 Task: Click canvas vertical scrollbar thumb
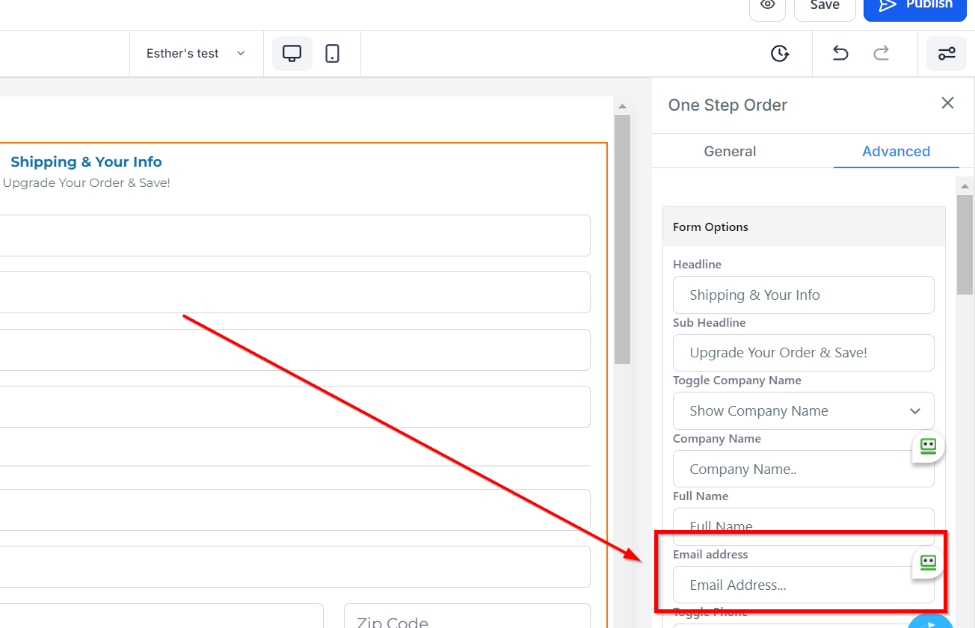622,239
